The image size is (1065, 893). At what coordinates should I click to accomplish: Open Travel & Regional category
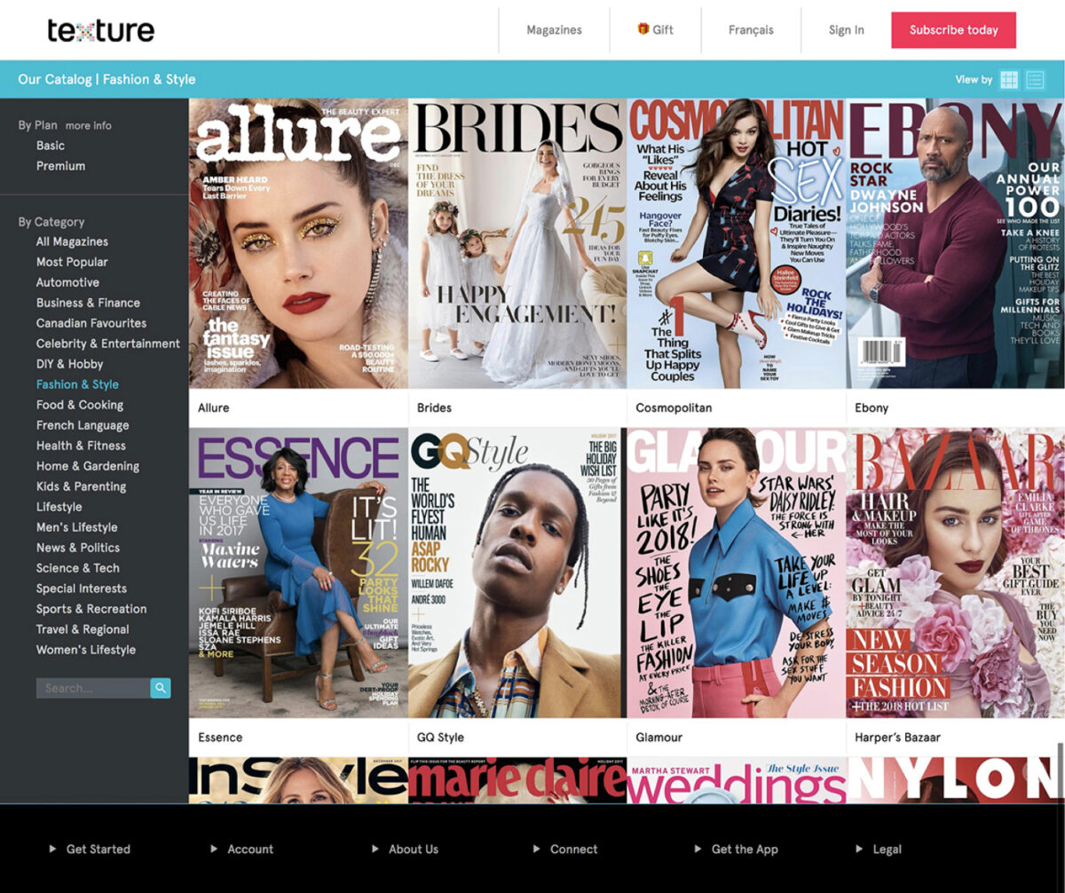(x=83, y=629)
